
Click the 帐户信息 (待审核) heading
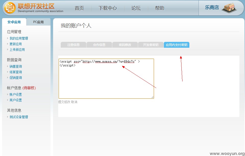[x=21, y=88]
